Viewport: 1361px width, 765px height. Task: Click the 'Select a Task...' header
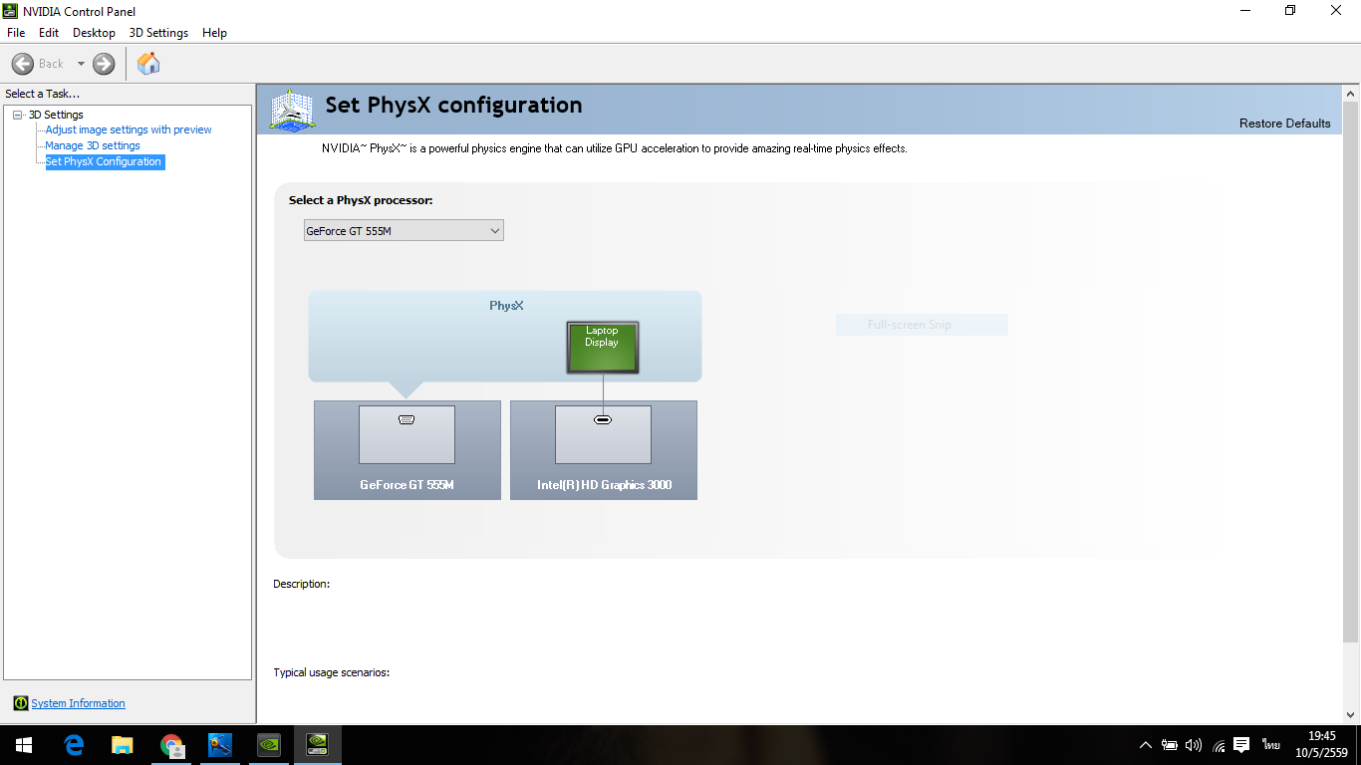(x=43, y=94)
